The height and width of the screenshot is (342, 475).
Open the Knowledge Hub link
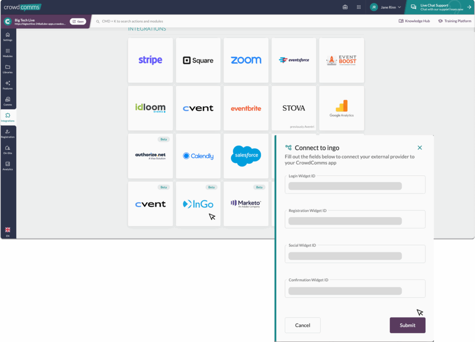click(414, 21)
